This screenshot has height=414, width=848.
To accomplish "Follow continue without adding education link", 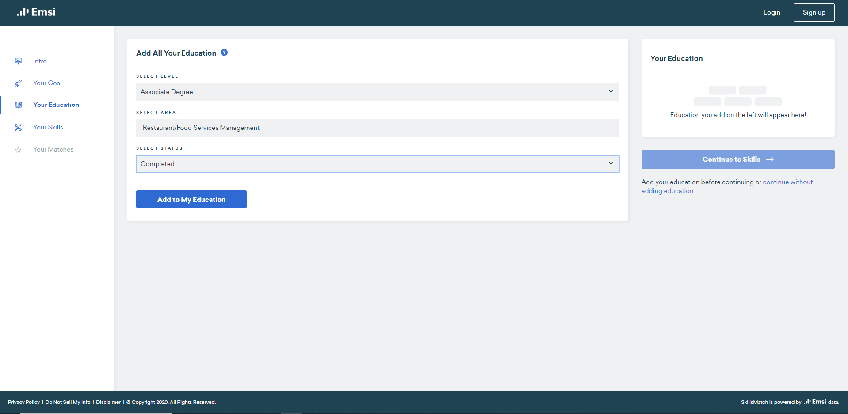I will pos(787,182).
